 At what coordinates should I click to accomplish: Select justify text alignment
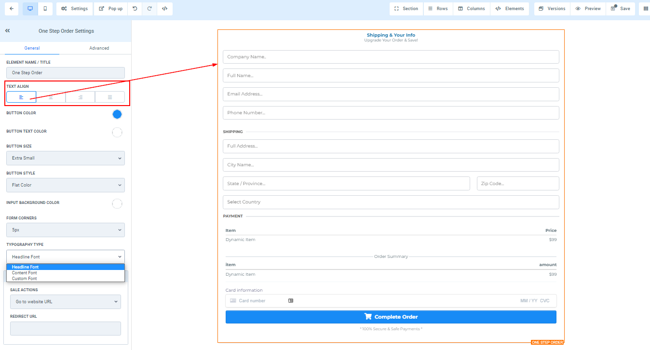(x=110, y=97)
